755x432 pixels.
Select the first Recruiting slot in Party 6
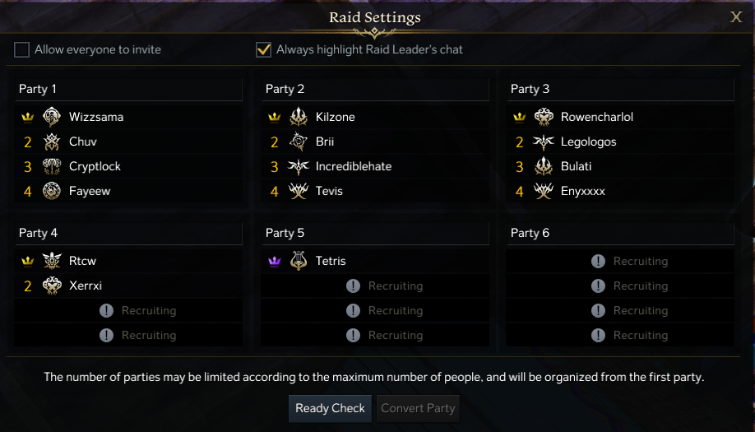[631, 261]
